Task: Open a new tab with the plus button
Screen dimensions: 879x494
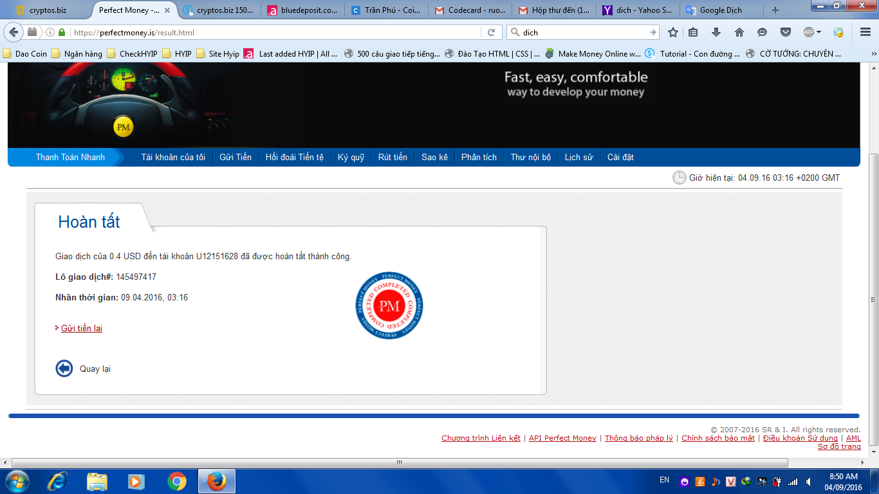Action: [x=775, y=10]
